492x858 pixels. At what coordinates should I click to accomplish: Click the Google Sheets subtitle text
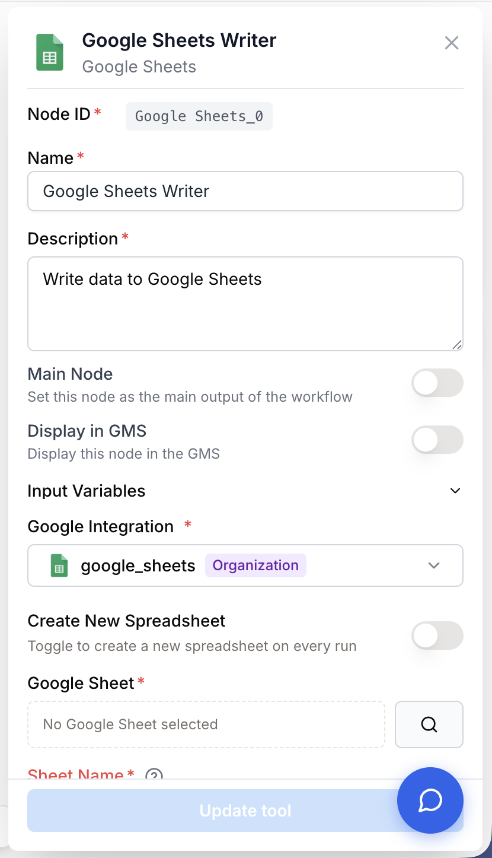click(x=139, y=66)
